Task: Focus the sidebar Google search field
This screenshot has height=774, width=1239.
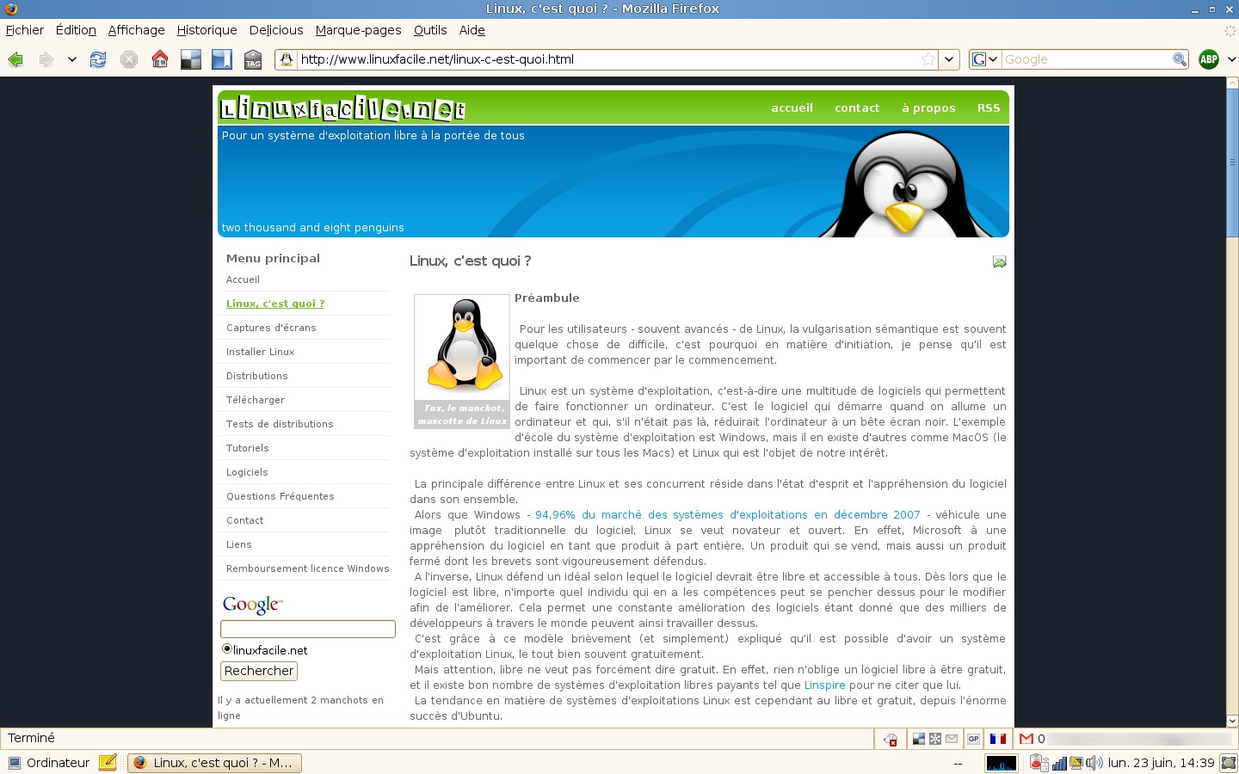Action: (x=308, y=629)
